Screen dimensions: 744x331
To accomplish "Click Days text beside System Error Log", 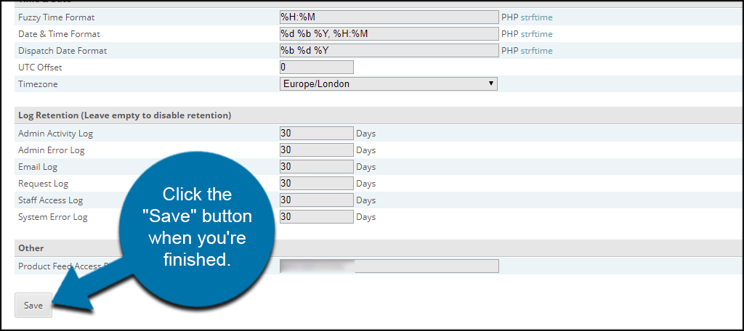I will click(366, 217).
